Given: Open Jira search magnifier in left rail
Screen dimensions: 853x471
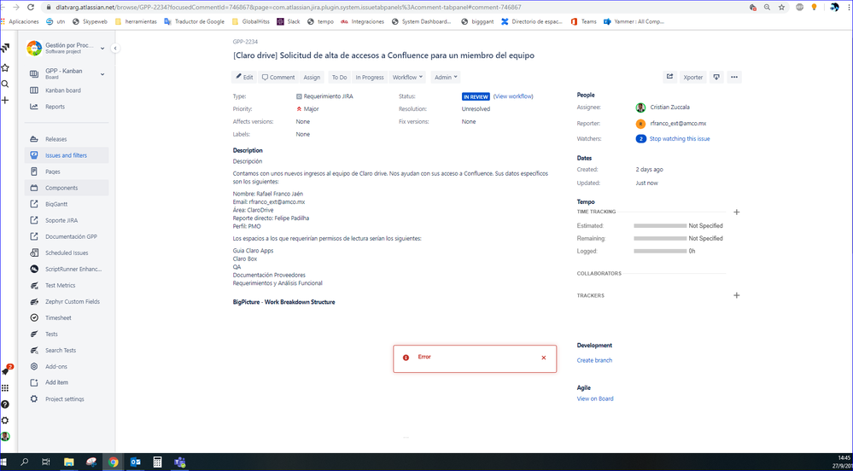Looking at the screenshot, I should (x=5, y=84).
